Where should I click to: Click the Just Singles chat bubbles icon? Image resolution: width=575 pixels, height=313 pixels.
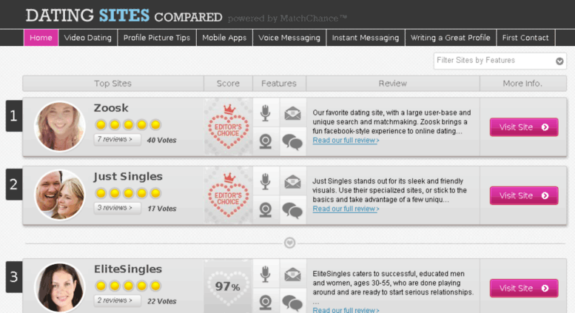pos(292,210)
